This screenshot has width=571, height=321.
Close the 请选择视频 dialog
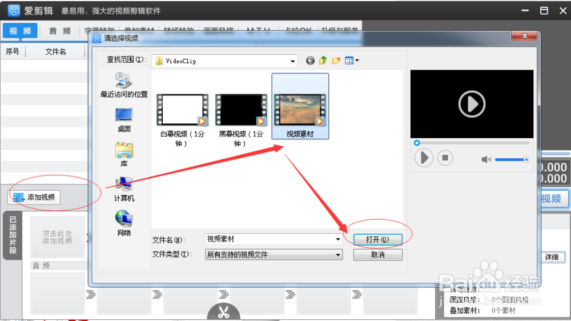click(x=524, y=36)
